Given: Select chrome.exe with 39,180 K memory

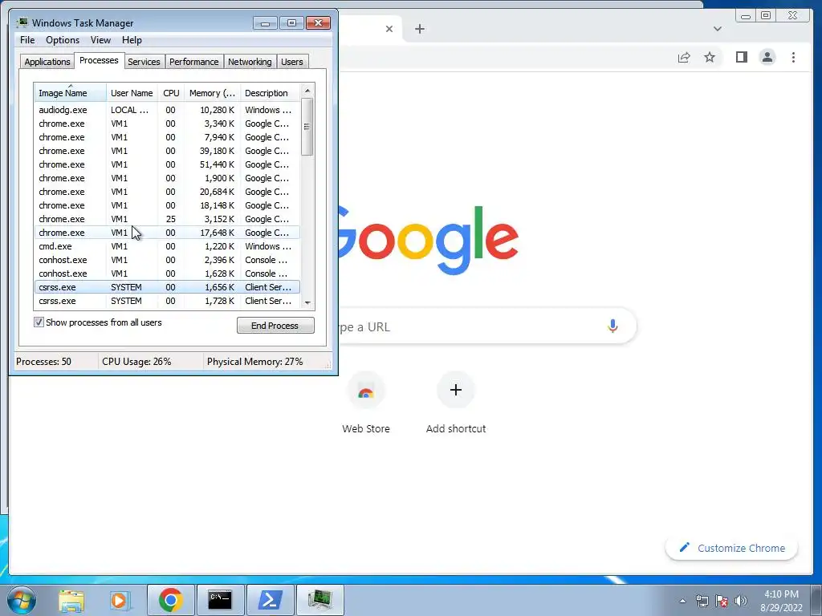Looking at the screenshot, I should click(x=167, y=151).
